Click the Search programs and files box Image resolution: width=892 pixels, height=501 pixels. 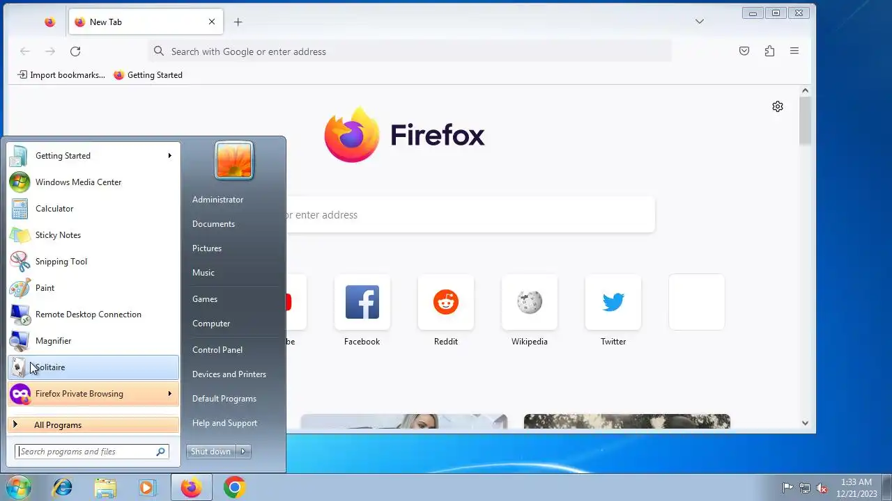tap(92, 452)
